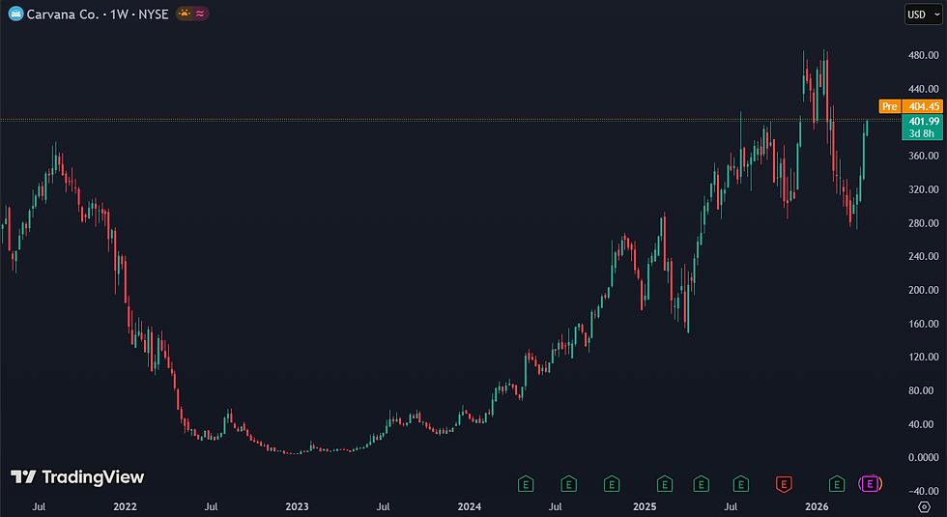
Task: Click the 2024 label on time axis
Action: coord(470,506)
